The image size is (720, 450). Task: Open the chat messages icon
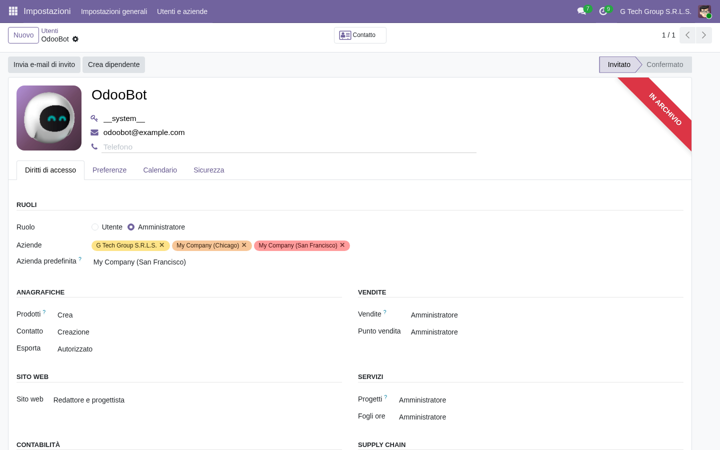581,11
